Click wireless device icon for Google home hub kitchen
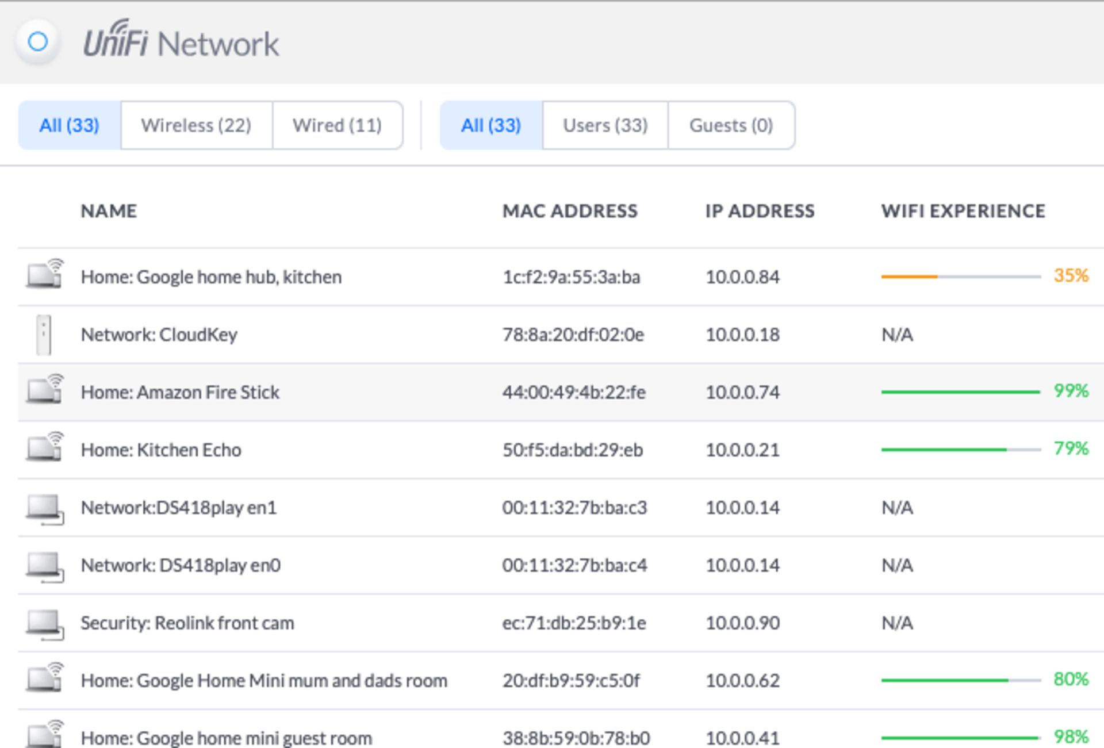The height and width of the screenshot is (748, 1104). point(45,274)
